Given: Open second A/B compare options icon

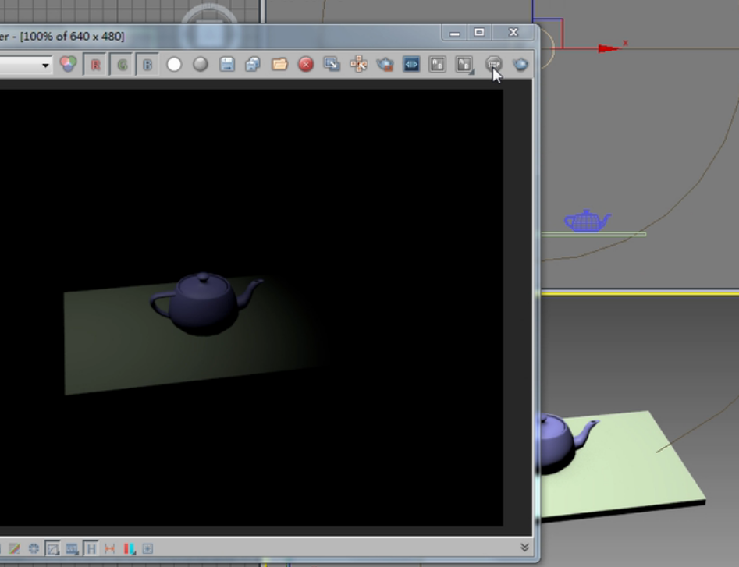Looking at the screenshot, I should coord(464,65).
